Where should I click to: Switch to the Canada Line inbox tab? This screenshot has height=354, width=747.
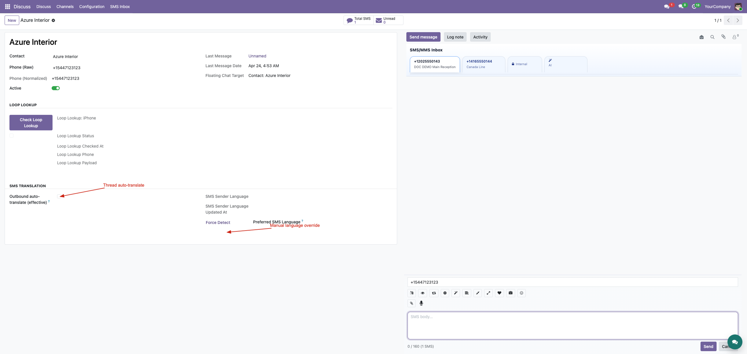(483, 64)
